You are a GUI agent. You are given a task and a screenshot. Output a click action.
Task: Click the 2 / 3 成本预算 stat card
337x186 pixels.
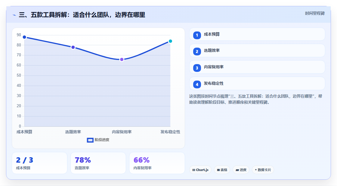pyautogui.click(x=39, y=163)
